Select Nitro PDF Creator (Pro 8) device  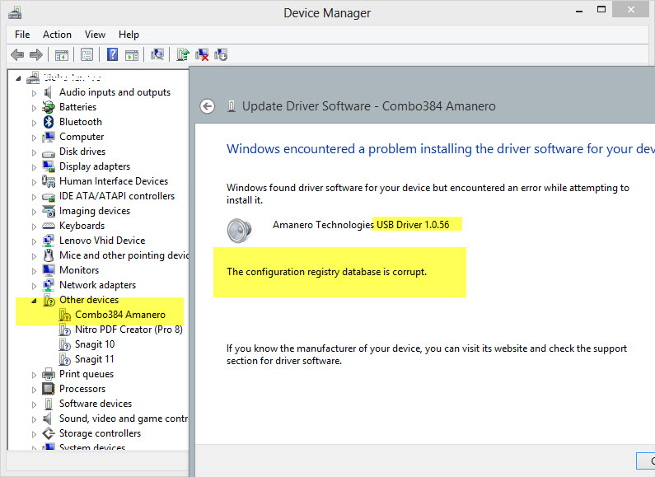point(129,330)
